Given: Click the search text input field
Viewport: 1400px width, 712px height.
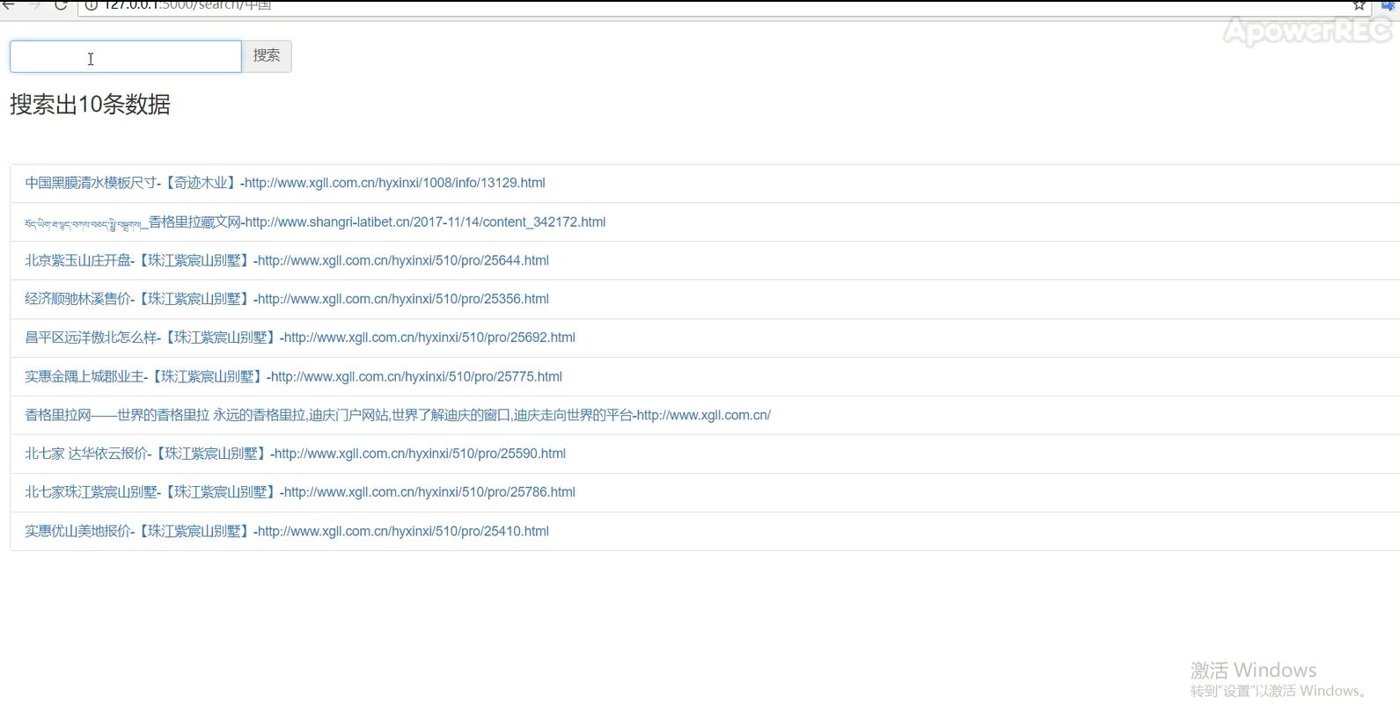Looking at the screenshot, I should 125,56.
